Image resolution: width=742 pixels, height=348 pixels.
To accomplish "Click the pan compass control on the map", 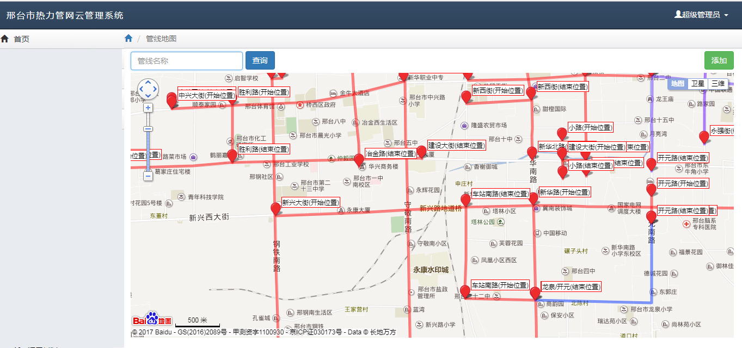I will pyautogui.click(x=147, y=89).
